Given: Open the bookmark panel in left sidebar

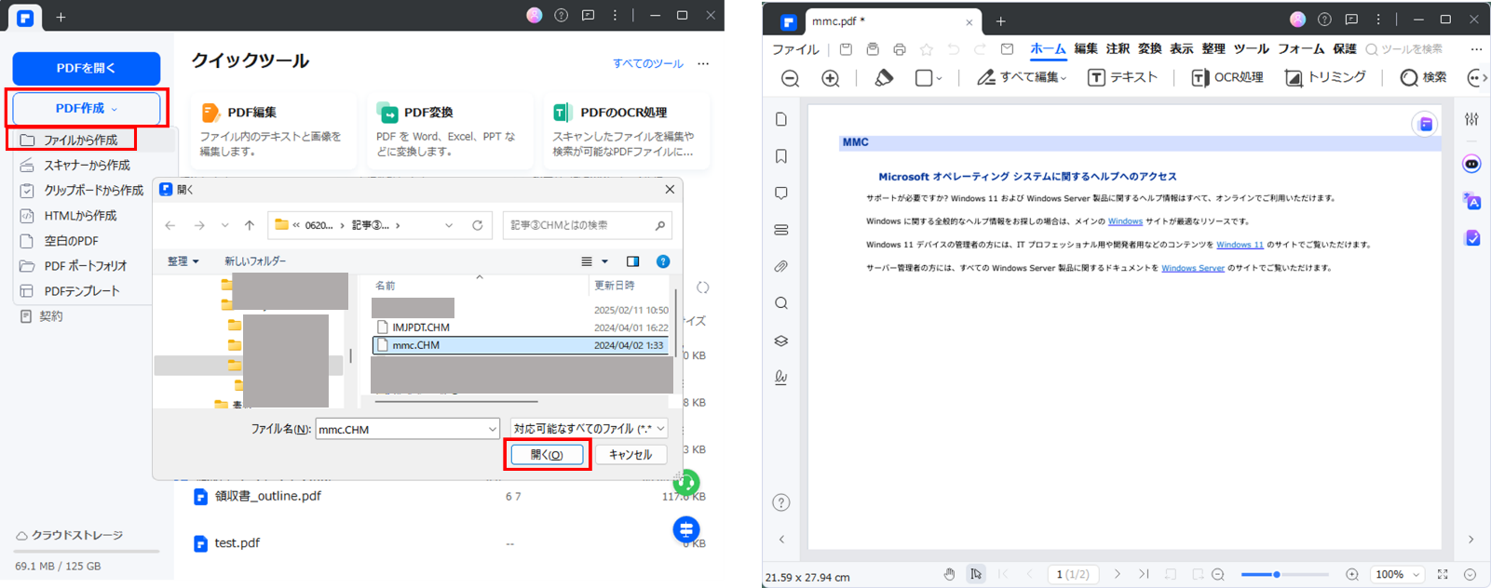Looking at the screenshot, I should (781, 156).
